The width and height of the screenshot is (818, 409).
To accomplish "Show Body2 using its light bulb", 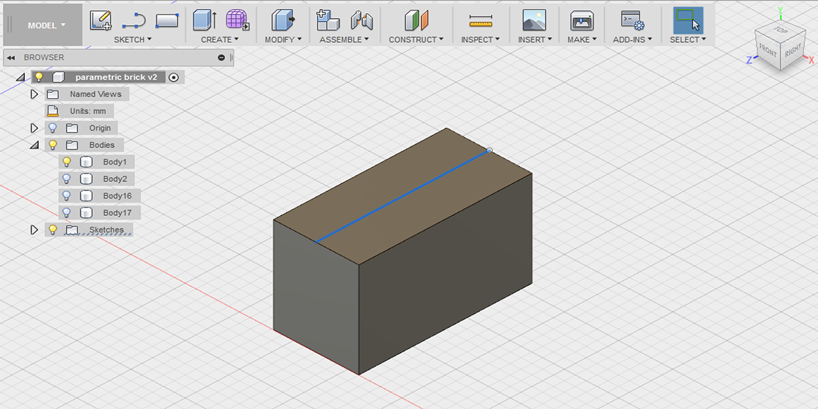I will (x=66, y=179).
